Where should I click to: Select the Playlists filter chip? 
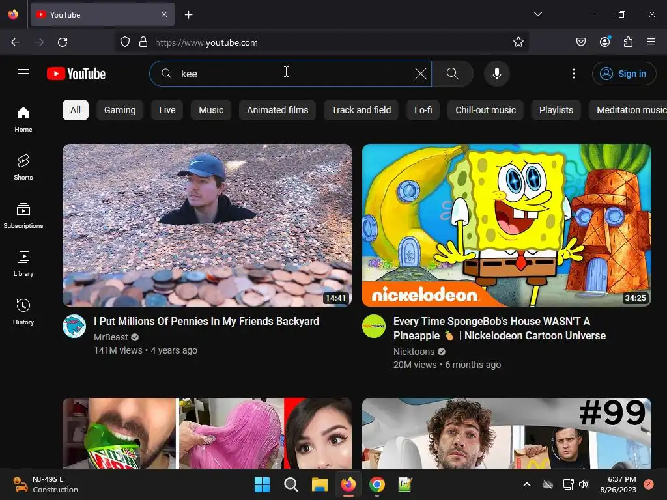pyautogui.click(x=556, y=110)
